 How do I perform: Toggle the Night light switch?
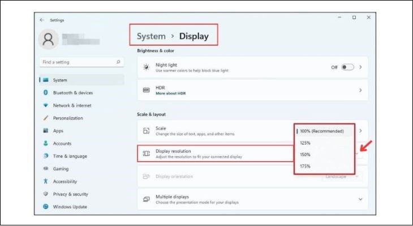coord(347,67)
